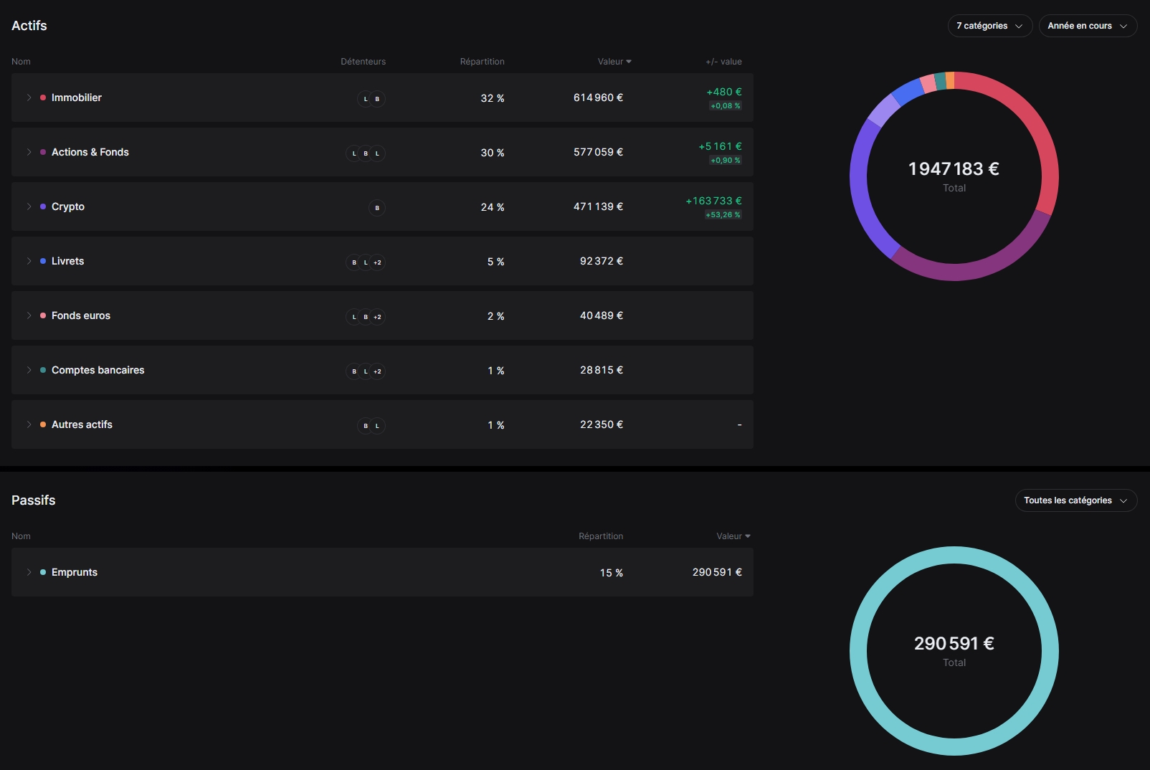Click the L holder badge on Immobilier

pyautogui.click(x=366, y=99)
